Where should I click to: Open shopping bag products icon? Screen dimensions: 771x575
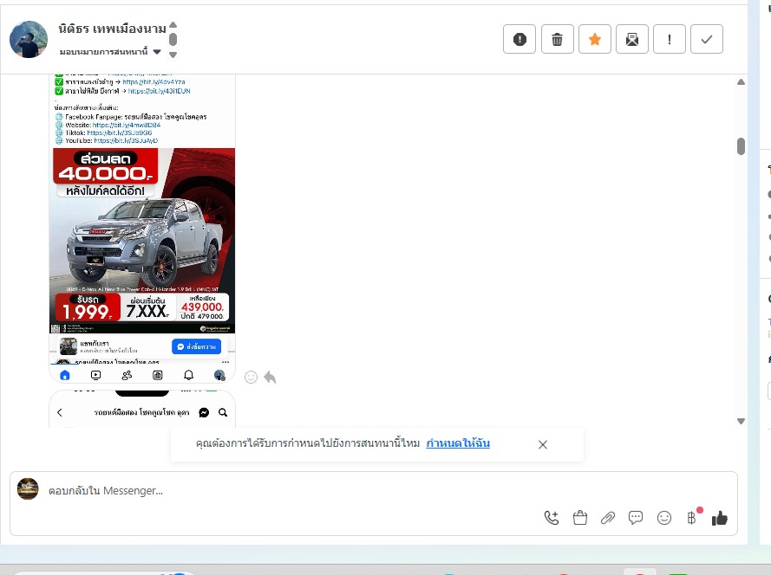[580, 518]
